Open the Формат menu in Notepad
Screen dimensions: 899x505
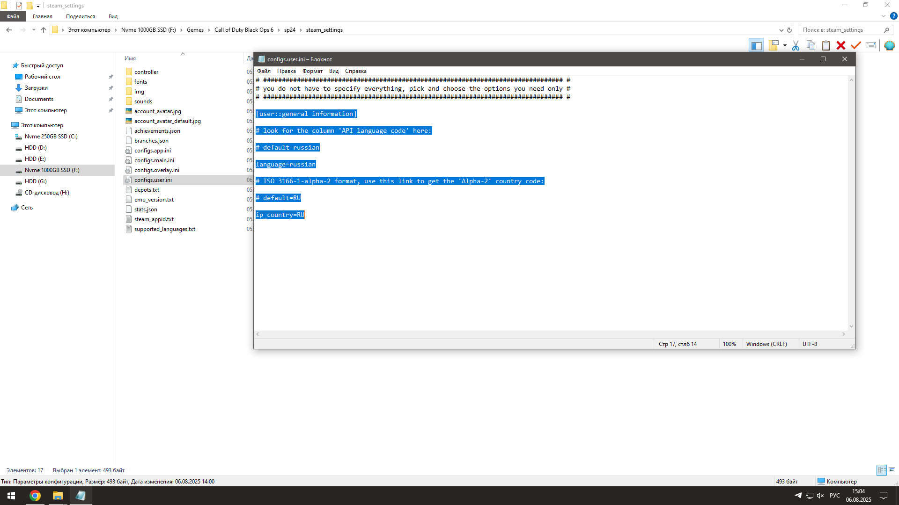pyautogui.click(x=312, y=71)
